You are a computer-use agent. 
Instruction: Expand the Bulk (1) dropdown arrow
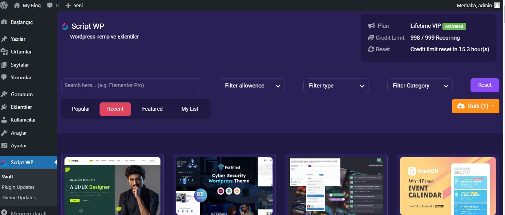[493, 106]
